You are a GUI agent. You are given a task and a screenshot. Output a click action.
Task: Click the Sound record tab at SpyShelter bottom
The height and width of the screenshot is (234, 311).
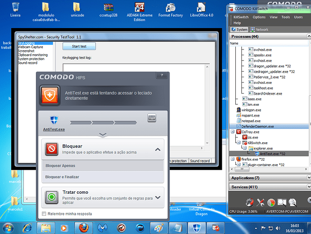(x=200, y=161)
